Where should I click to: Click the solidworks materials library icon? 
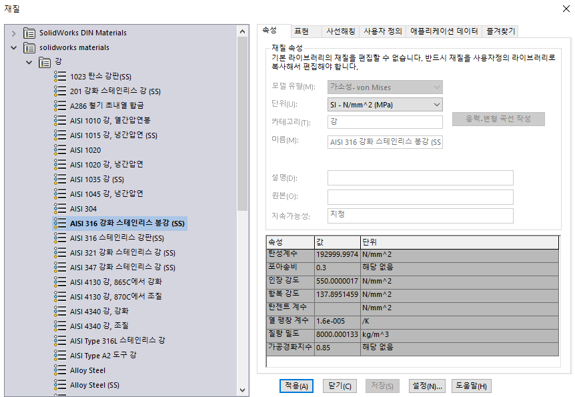point(29,47)
